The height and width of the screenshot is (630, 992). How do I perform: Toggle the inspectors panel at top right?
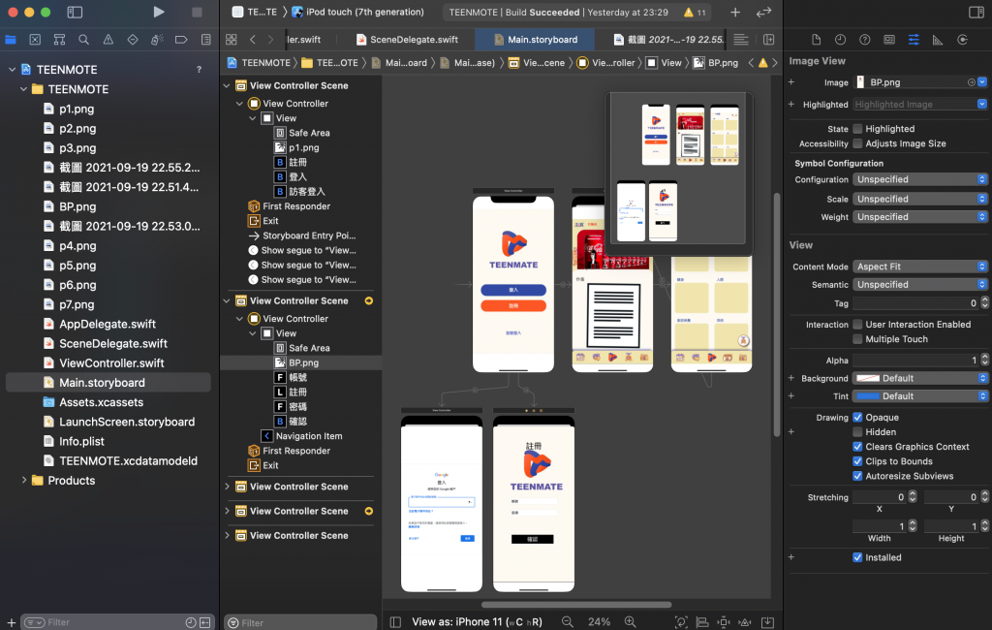(976, 12)
